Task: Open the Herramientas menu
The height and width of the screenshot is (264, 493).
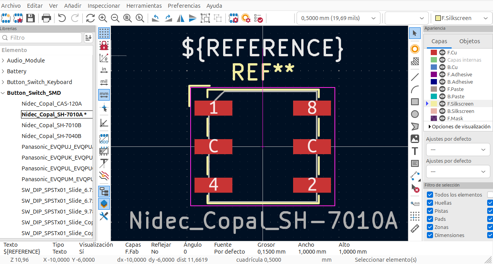Action: (x=144, y=6)
